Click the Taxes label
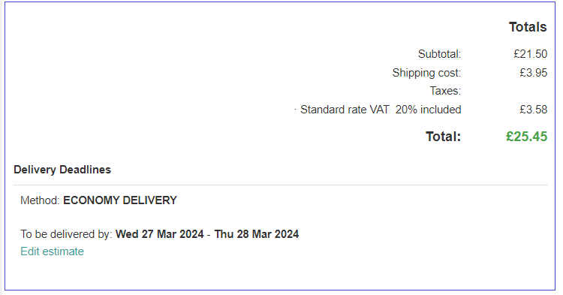Screen dimensions: 563x295 click(445, 91)
